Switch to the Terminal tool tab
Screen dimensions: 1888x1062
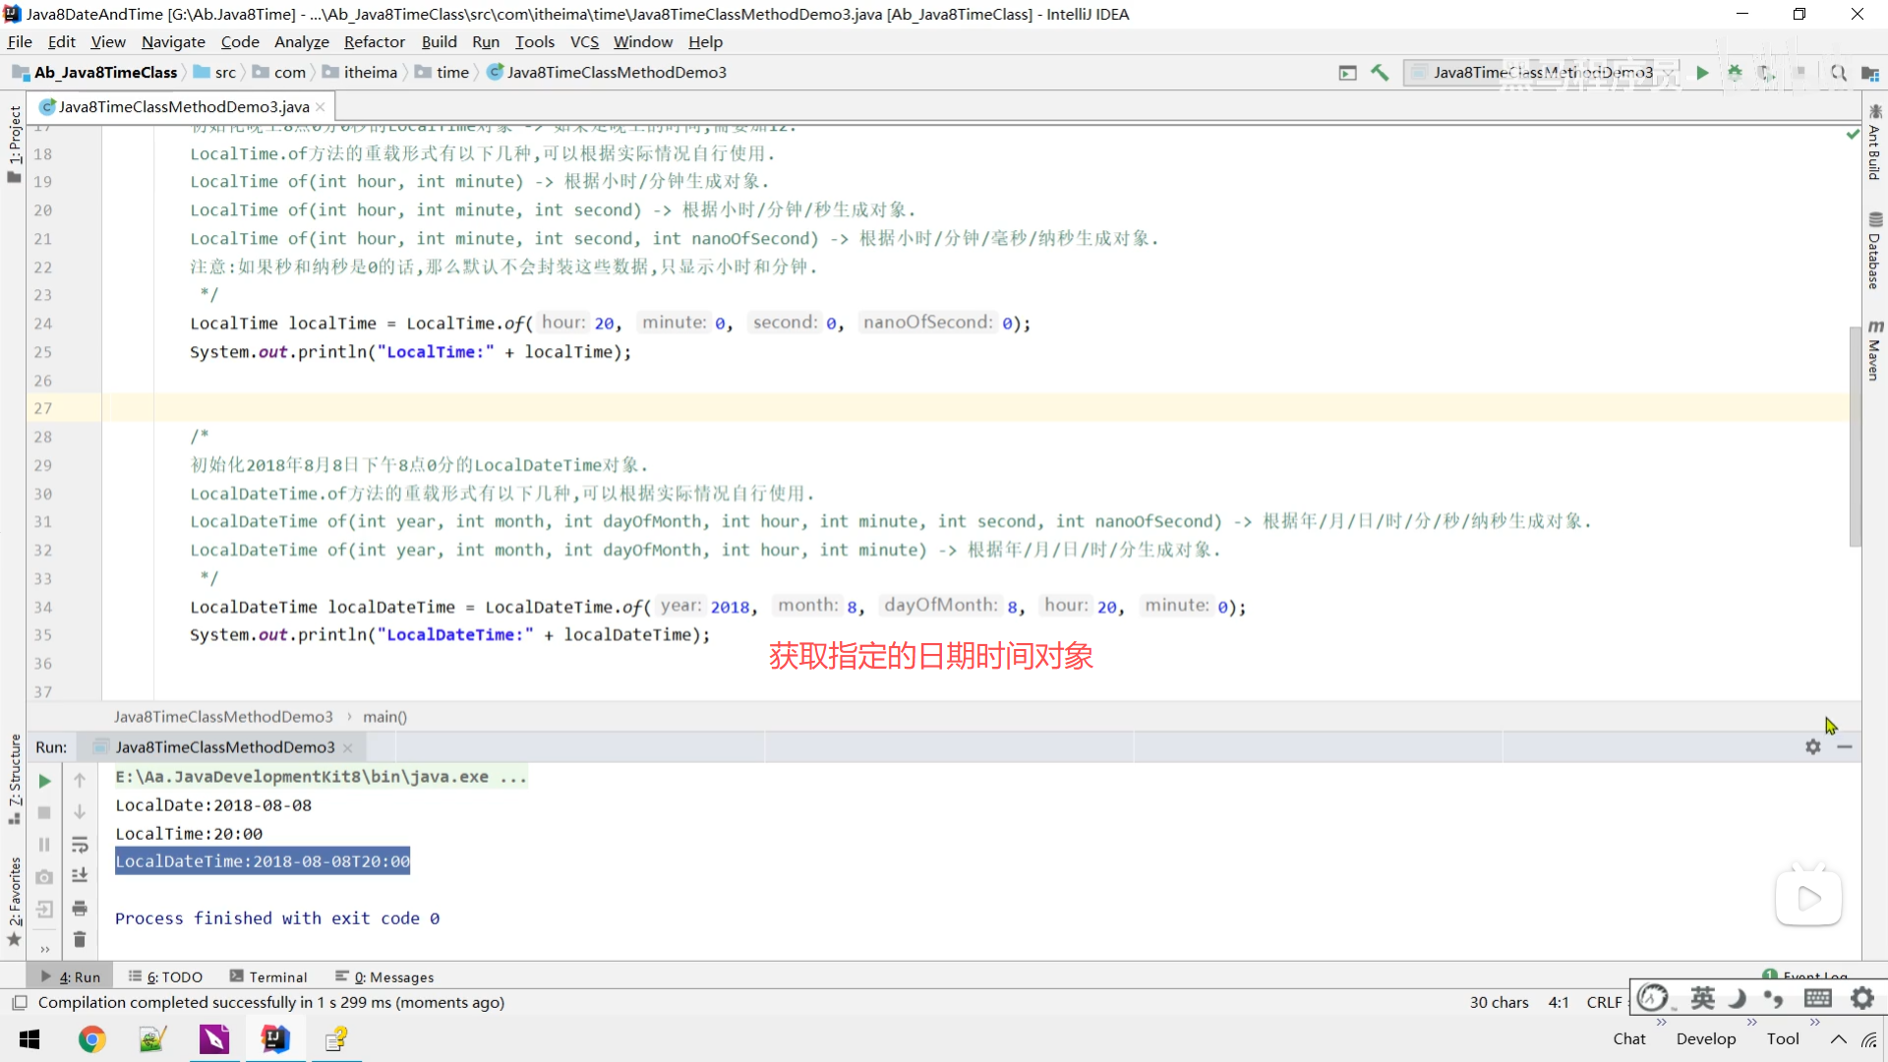point(268,976)
